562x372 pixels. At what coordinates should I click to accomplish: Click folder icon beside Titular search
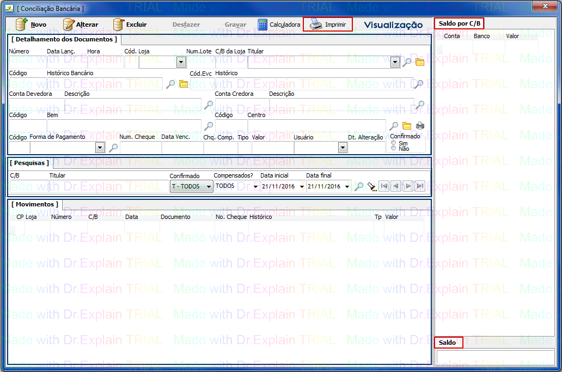point(420,62)
